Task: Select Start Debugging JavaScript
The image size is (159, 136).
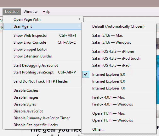Action: pyautogui.click(x=43, y=65)
